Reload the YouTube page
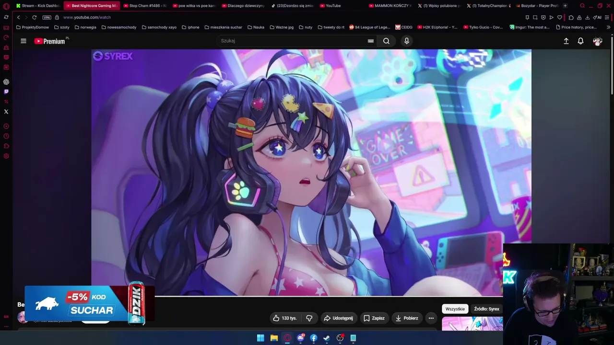Screen dimensions: 614x345 35,17
